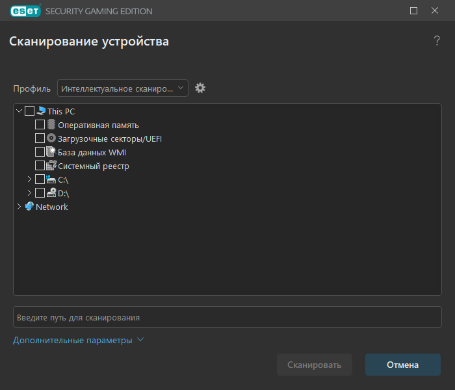The height and width of the screenshot is (390, 455).
Task: Maximize the ESET window
Action: [x=413, y=11]
